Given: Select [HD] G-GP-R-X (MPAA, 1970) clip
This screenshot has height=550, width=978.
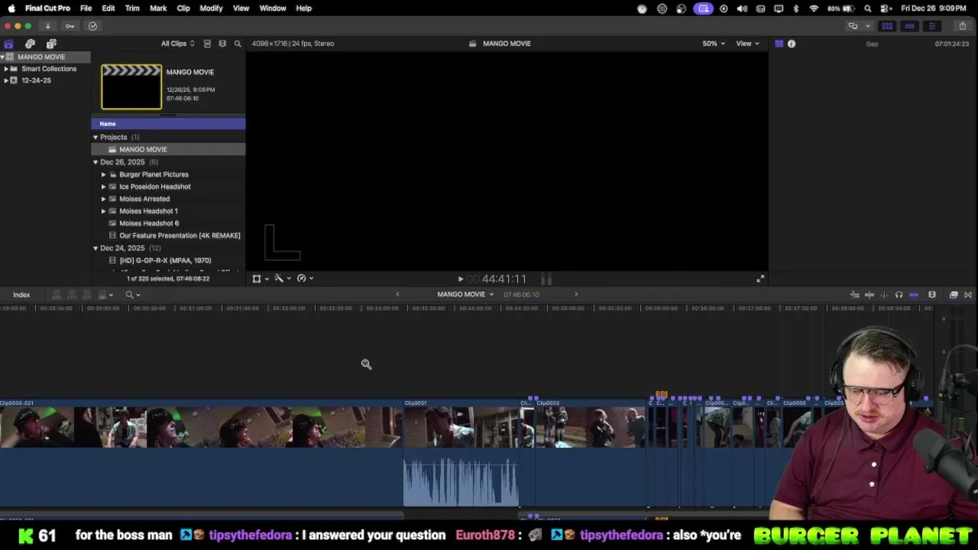Looking at the screenshot, I should (168, 260).
